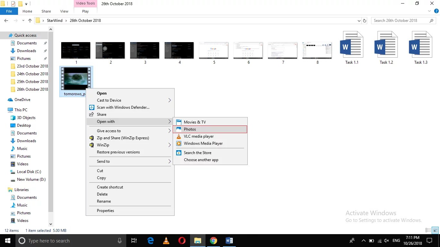The width and height of the screenshot is (440, 247).
Task: Launch Microsoft Word from the taskbar
Action: click(229, 241)
